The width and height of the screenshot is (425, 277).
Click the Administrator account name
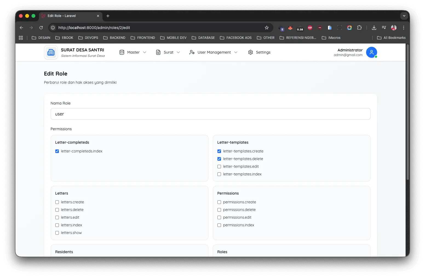click(x=350, y=50)
